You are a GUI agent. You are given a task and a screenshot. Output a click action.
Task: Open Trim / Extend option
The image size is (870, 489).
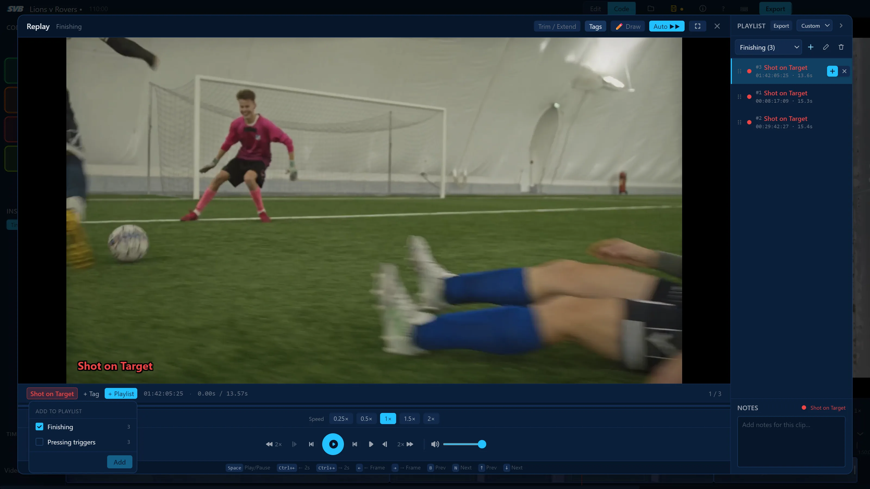557,26
